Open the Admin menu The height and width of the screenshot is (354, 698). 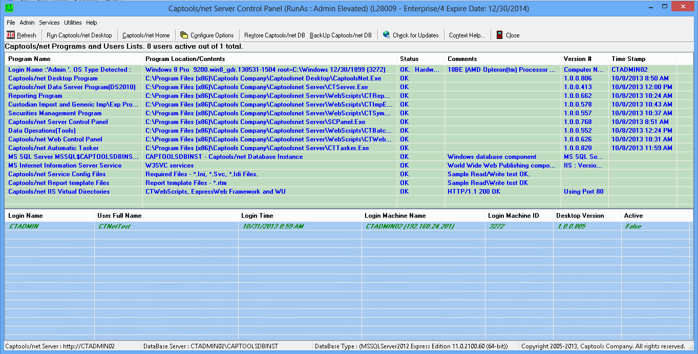pyautogui.click(x=27, y=23)
